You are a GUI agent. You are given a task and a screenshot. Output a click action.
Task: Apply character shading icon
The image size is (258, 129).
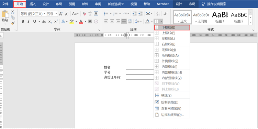90,21
